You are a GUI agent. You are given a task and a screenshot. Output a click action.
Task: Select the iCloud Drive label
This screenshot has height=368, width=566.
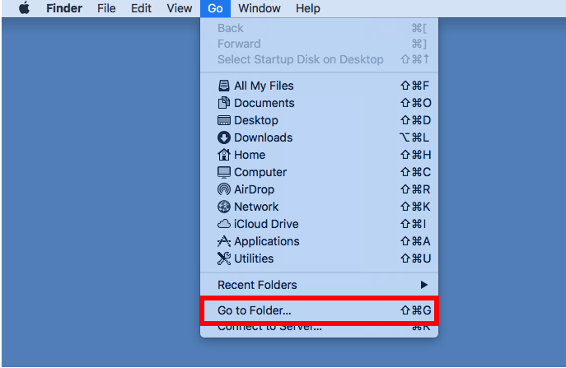(x=266, y=224)
